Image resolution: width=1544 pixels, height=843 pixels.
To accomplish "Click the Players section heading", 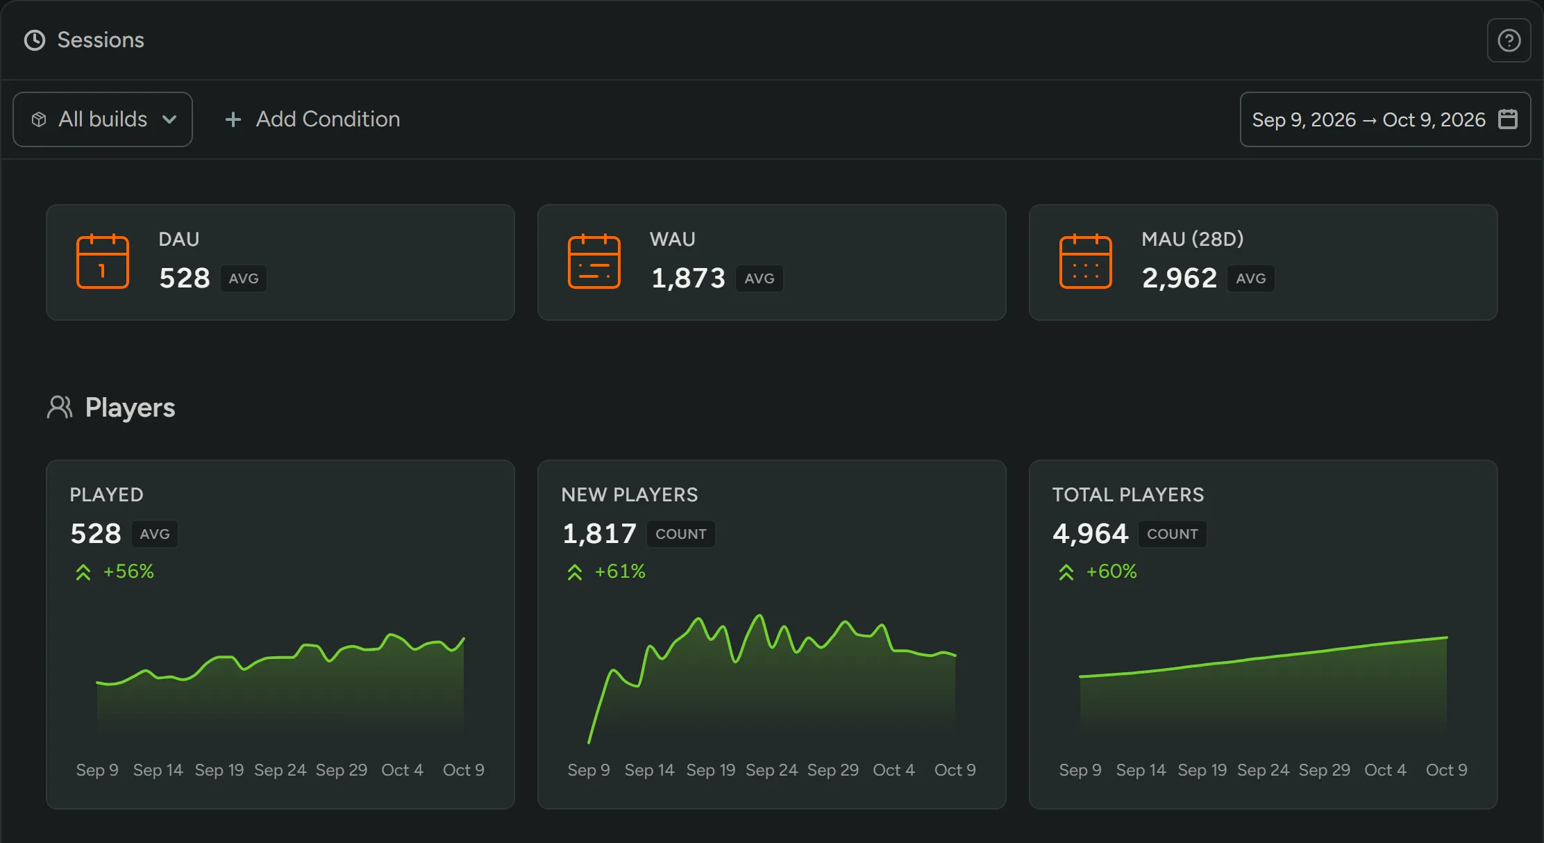I will click(130, 408).
